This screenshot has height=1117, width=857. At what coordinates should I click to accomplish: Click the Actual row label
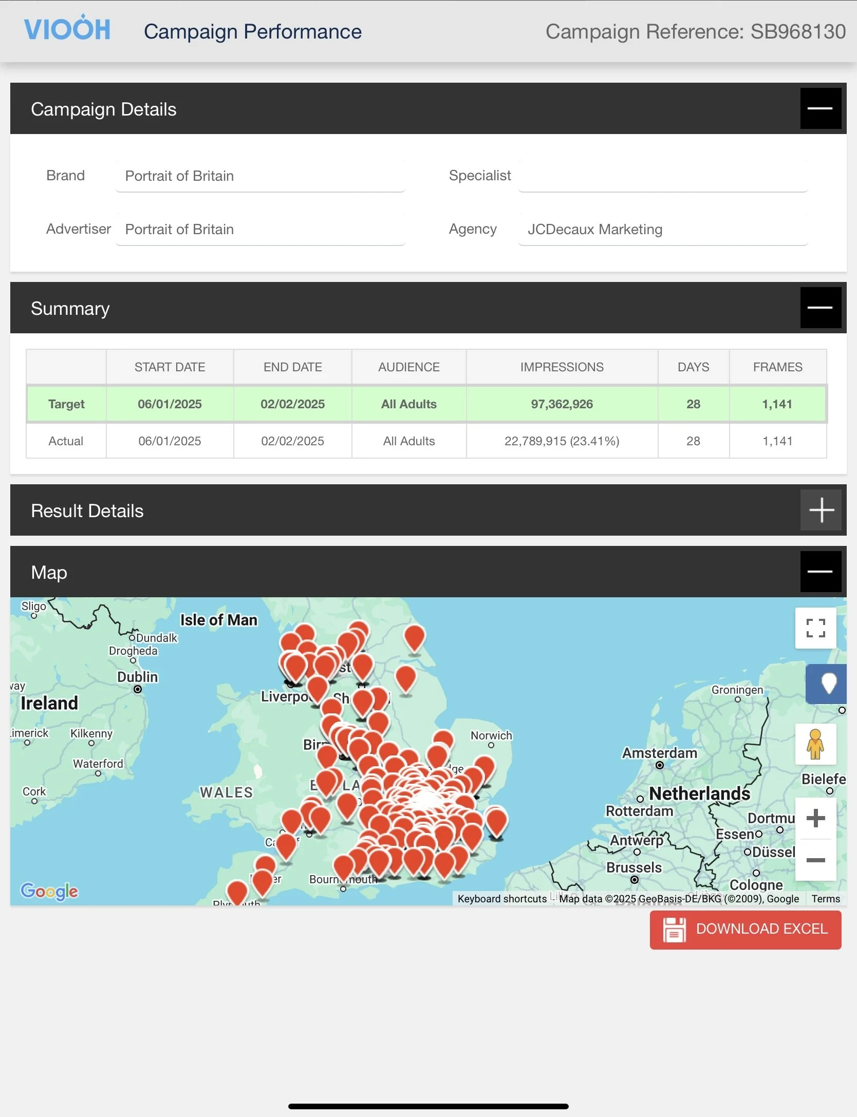[x=66, y=441]
